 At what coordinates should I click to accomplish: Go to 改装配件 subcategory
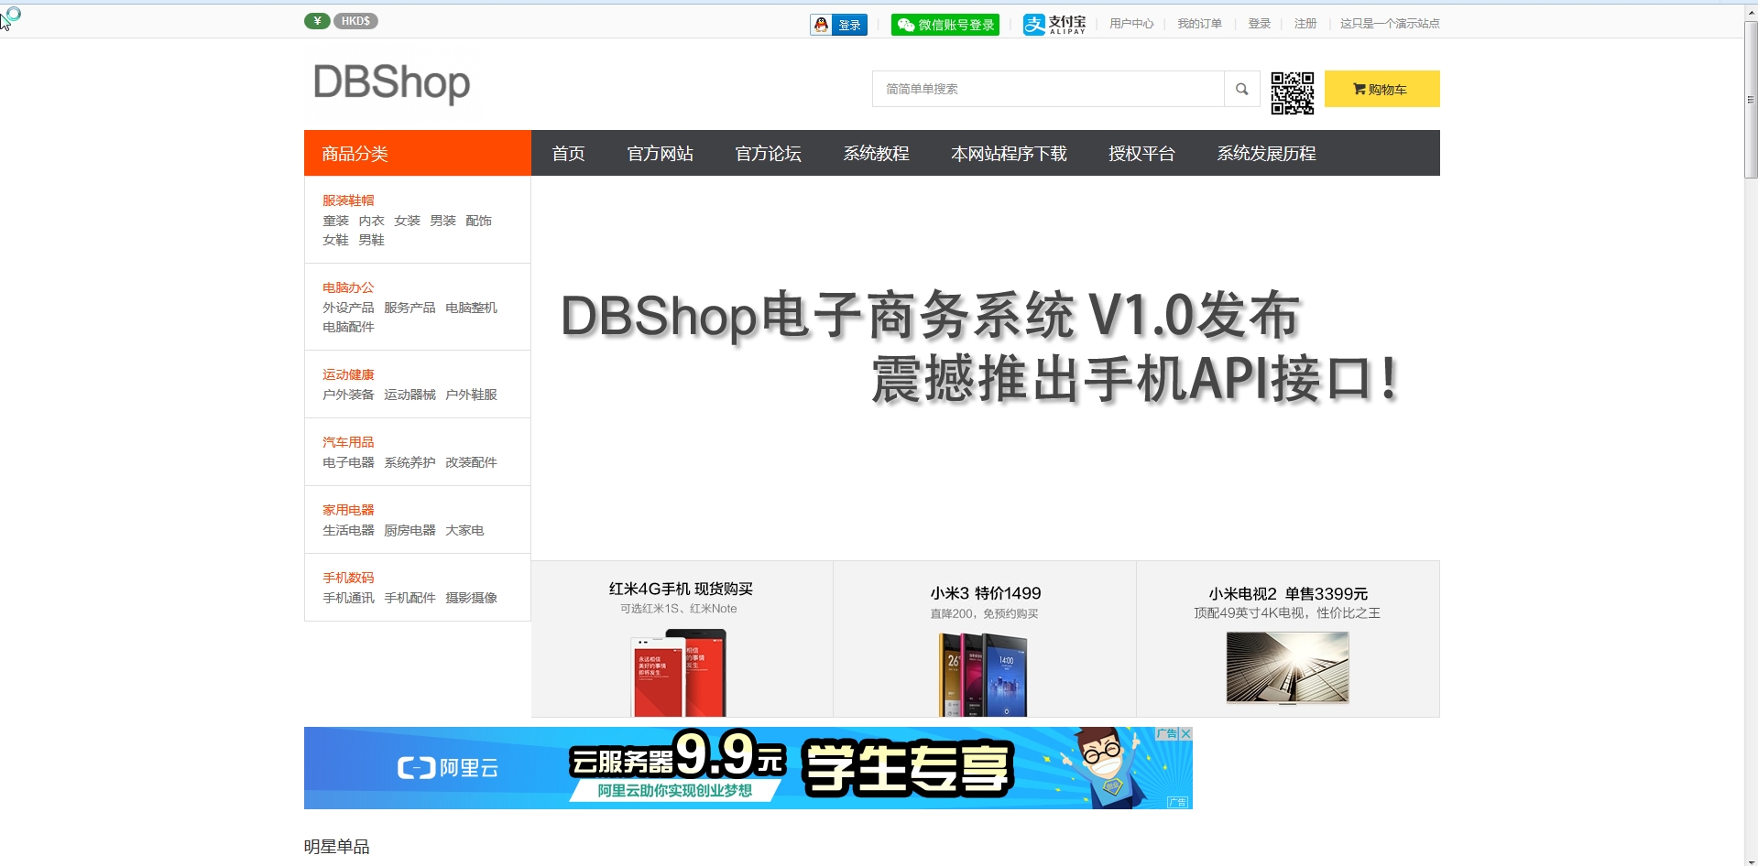[x=471, y=462]
